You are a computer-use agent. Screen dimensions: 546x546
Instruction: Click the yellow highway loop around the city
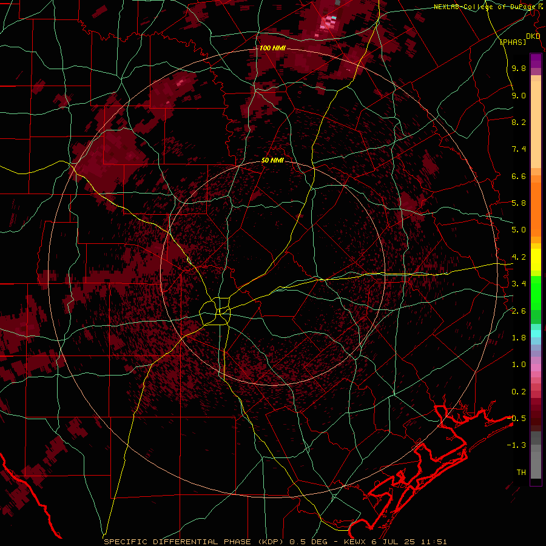[215, 311]
